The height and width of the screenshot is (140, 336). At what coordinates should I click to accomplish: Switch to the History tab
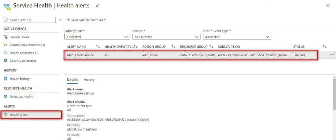89,80
